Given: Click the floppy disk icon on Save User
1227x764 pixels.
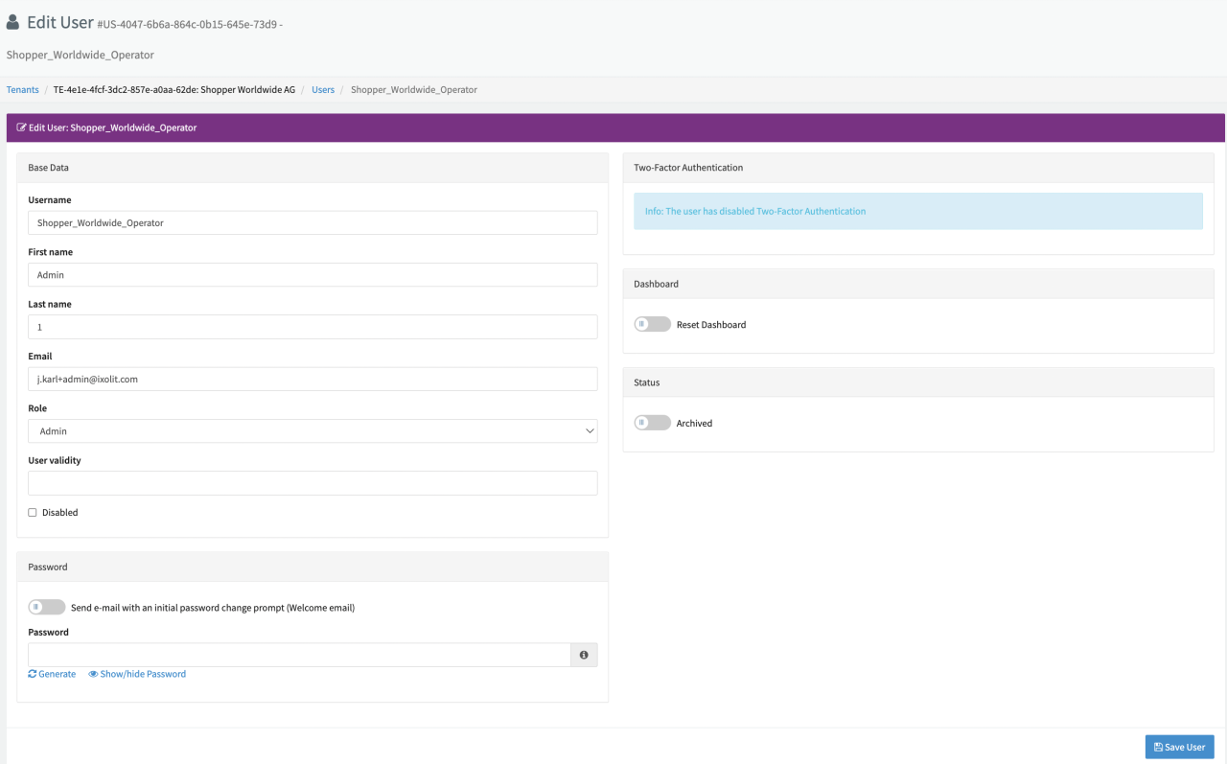Looking at the screenshot, I should point(1158,747).
